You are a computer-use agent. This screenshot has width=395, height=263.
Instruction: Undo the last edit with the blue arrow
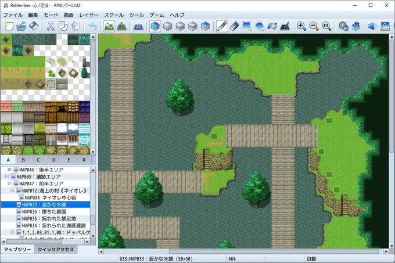tap(92, 26)
